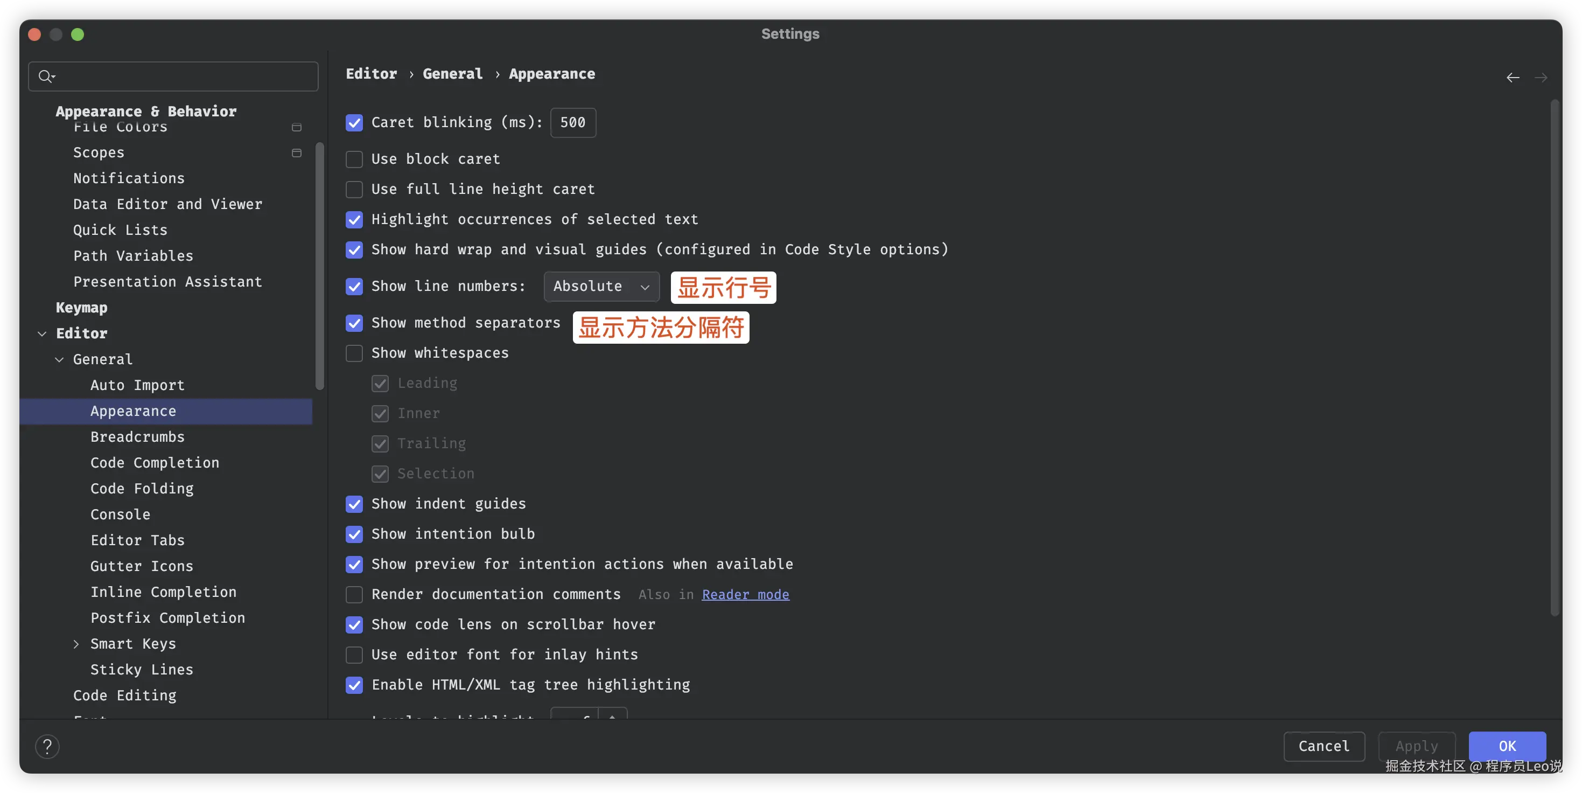Enable Use editor font for inlay hints
The height and width of the screenshot is (793, 1582).
coord(354,655)
